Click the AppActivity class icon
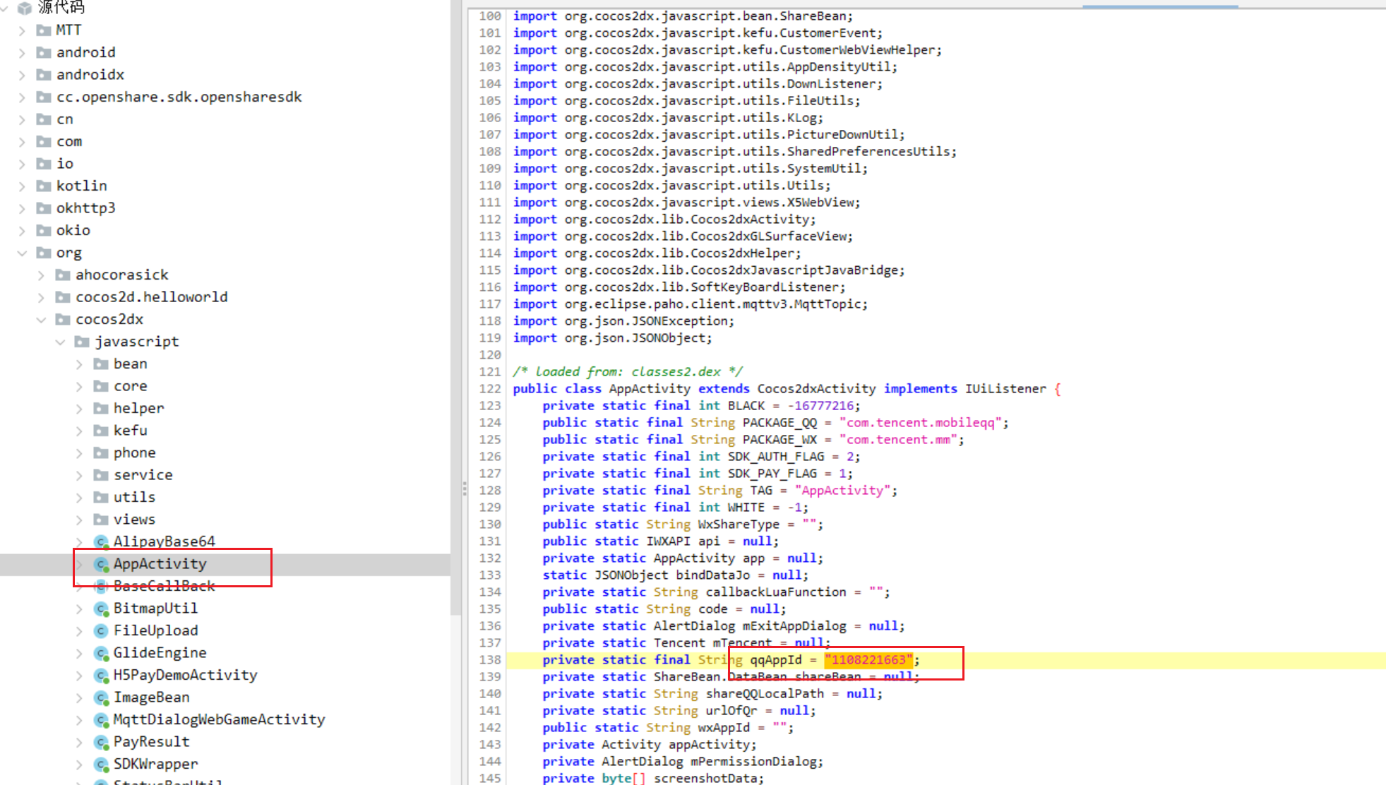This screenshot has width=1386, height=785. click(101, 564)
